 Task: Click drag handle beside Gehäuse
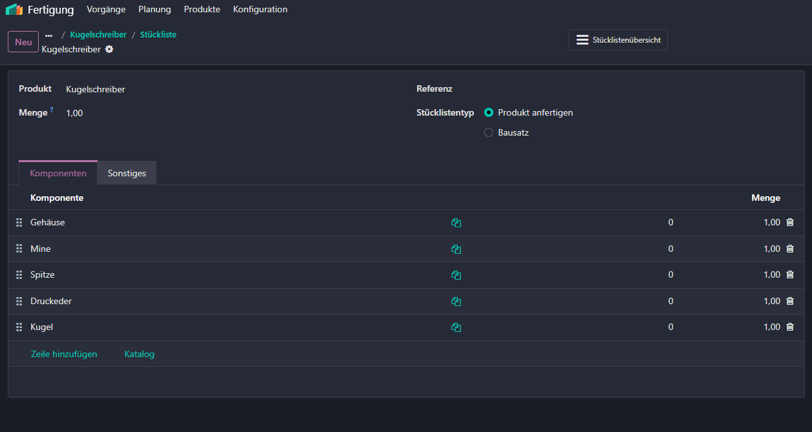(19, 222)
